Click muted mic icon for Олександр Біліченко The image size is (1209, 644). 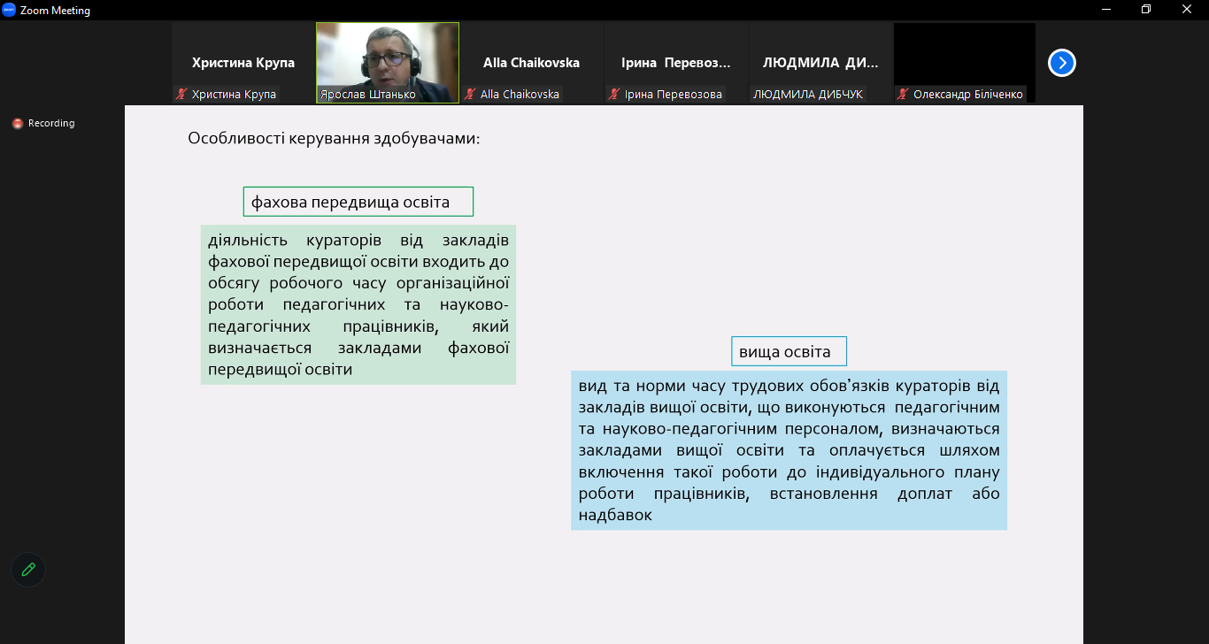903,94
